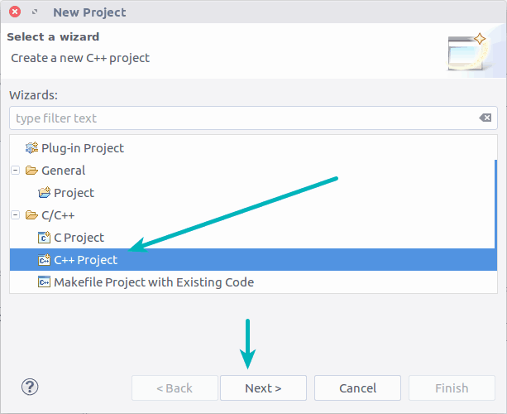This screenshot has height=414, width=507.
Task: Click the wizard list vertical scrollbar
Action: 495,214
